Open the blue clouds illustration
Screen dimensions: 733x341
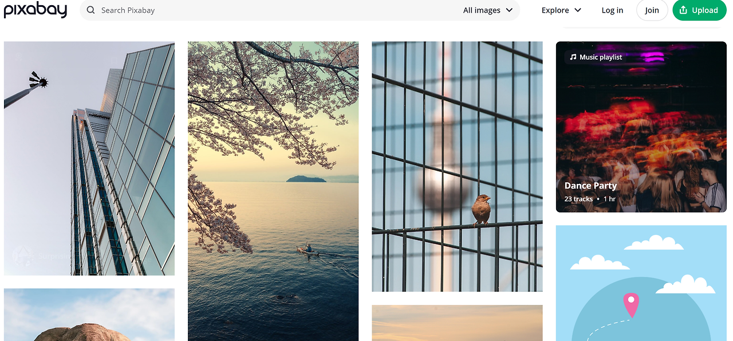(641, 283)
